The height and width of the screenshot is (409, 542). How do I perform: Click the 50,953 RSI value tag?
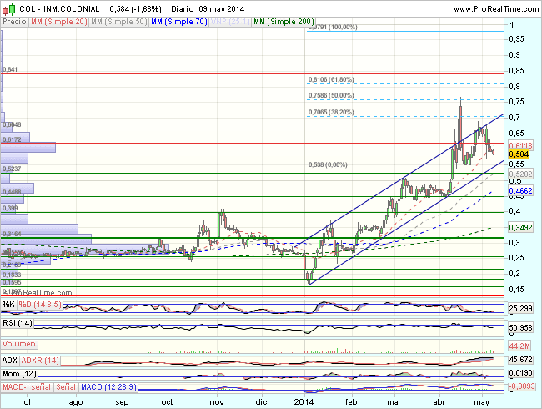(x=522, y=329)
